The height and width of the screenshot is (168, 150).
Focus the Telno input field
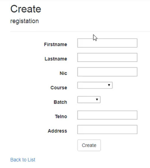point(107,115)
